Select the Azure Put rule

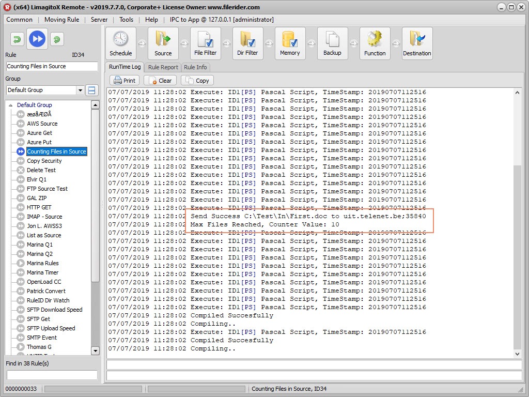(39, 142)
